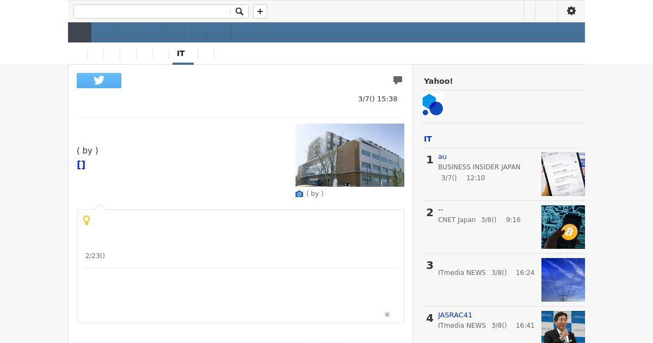Image resolution: width=653 pixels, height=343 pixels.
Task: Click the yellow lightbulb icon
Action: click(x=87, y=220)
